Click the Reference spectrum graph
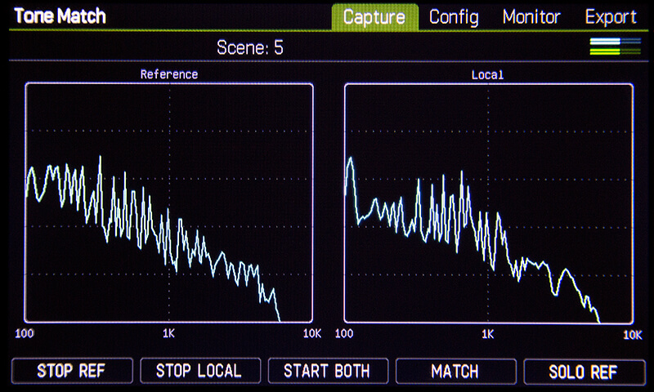Screen dimensions: 654x392 (x=169, y=203)
